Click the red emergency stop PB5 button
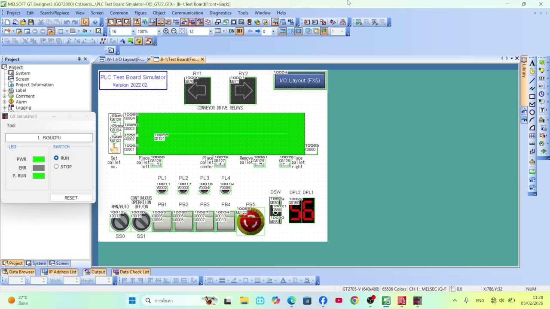The width and height of the screenshot is (550, 309). (x=251, y=221)
